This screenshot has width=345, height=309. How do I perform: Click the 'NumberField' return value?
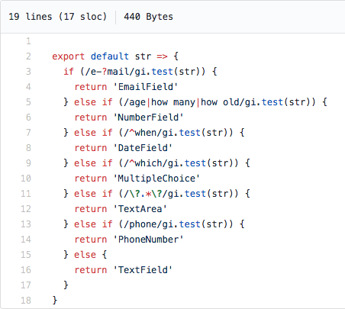tap(148, 117)
